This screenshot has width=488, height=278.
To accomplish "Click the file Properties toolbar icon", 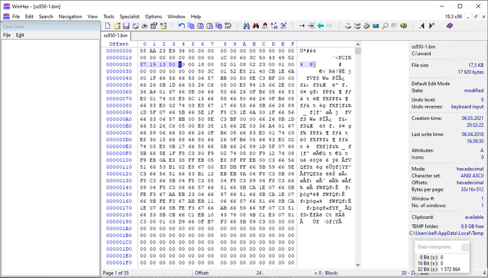I will point(153,26).
